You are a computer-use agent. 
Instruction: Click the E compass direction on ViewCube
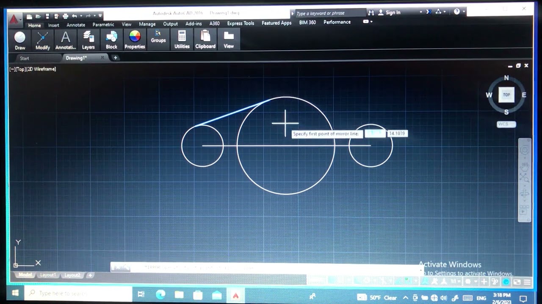(x=524, y=95)
